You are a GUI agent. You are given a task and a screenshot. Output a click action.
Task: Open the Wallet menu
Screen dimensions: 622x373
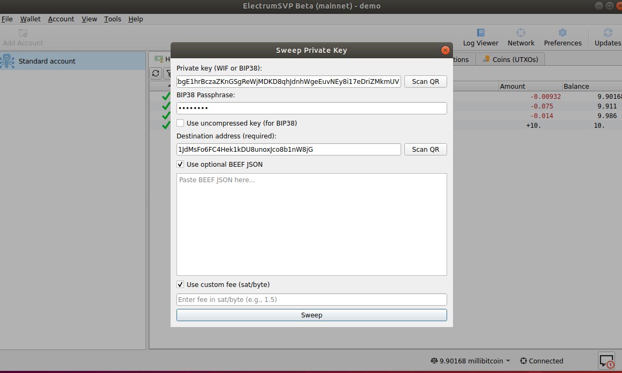[x=30, y=19]
